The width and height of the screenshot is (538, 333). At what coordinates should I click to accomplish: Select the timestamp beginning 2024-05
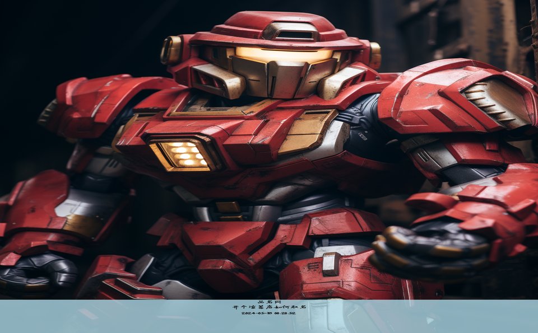pos(268,313)
